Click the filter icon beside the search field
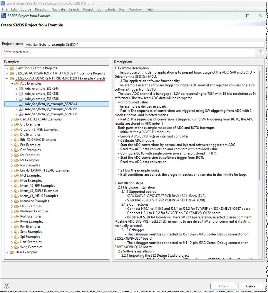Viewport: 268px width, 293px height. pyautogui.click(x=260, y=52)
